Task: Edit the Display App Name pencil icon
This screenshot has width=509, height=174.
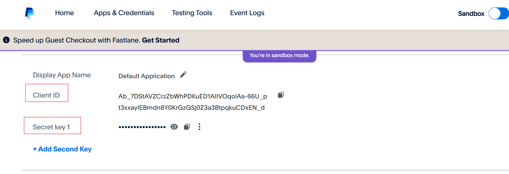Action: pos(183,75)
